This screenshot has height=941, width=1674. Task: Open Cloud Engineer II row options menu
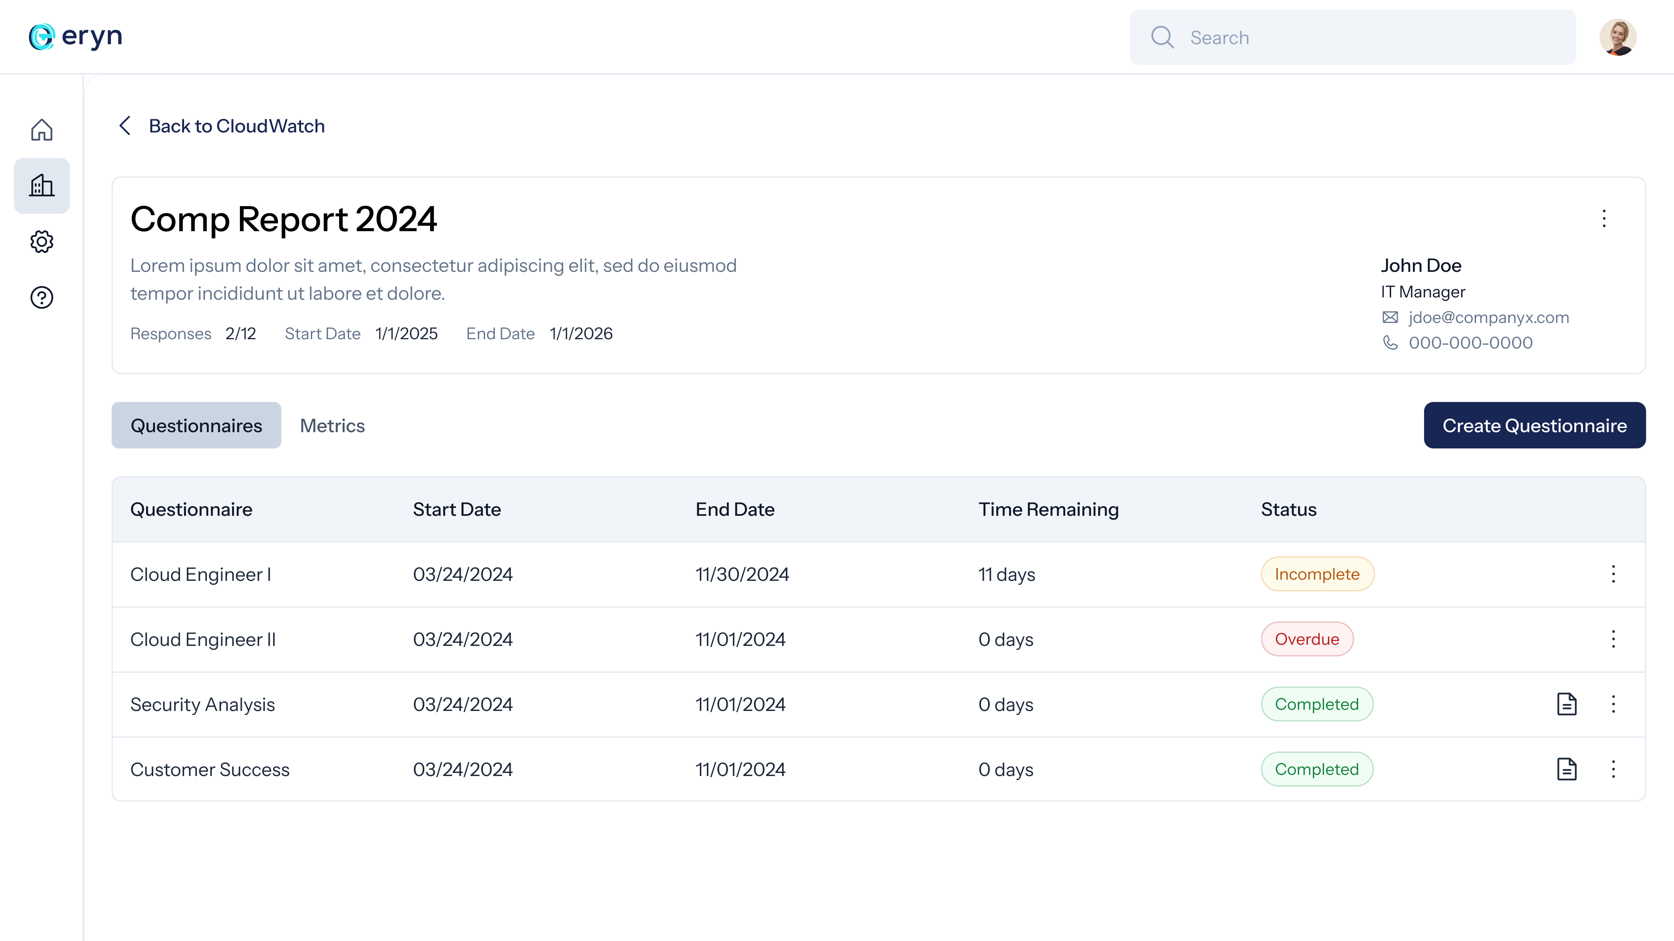(1613, 639)
